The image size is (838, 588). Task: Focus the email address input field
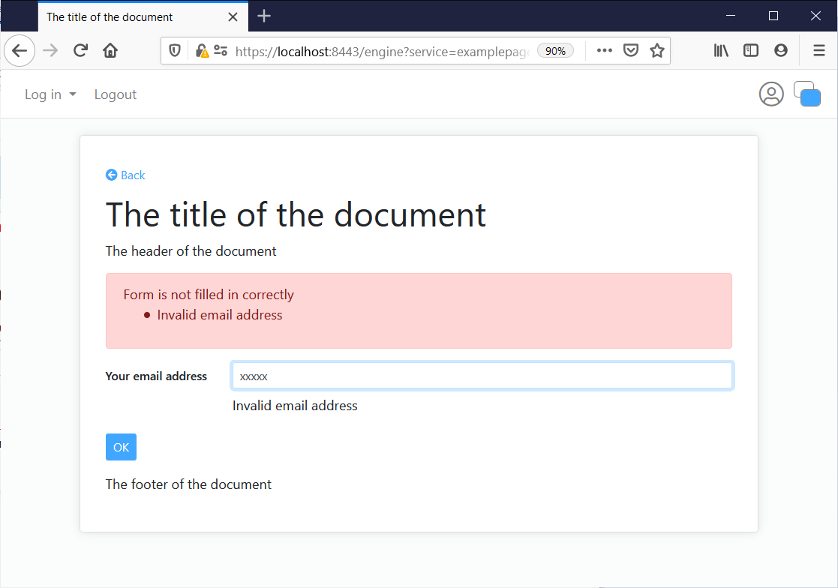(482, 376)
